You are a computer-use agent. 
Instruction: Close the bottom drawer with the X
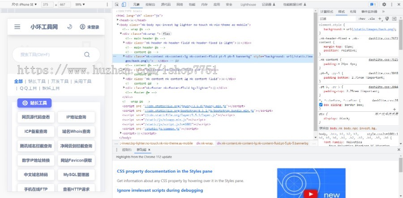pos(399,150)
